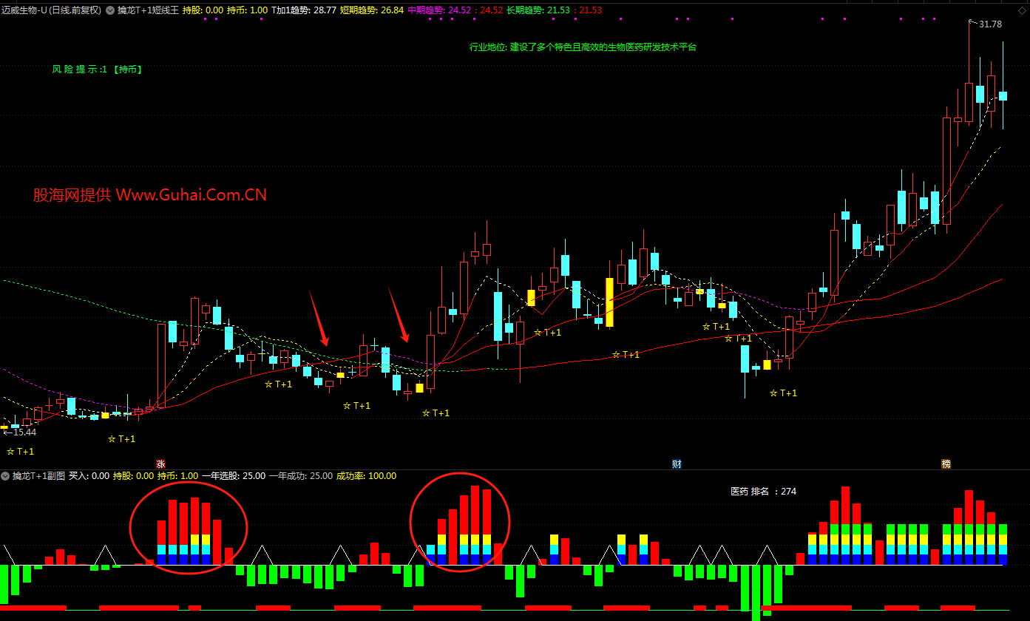
Task: Click the 一年成功: 25.00 value
Action: click(x=300, y=476)
